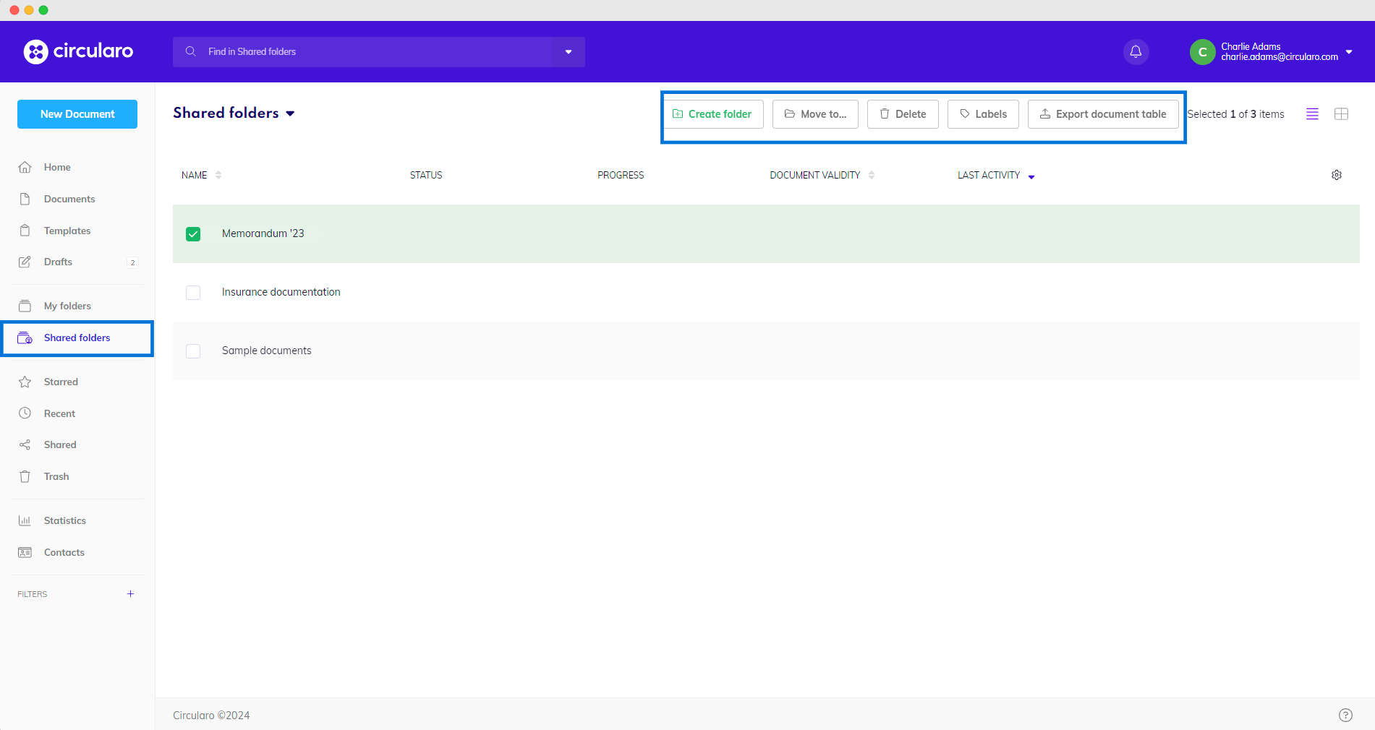
Task: Tick the Sample documents checkbox
Action: (193, 351)
